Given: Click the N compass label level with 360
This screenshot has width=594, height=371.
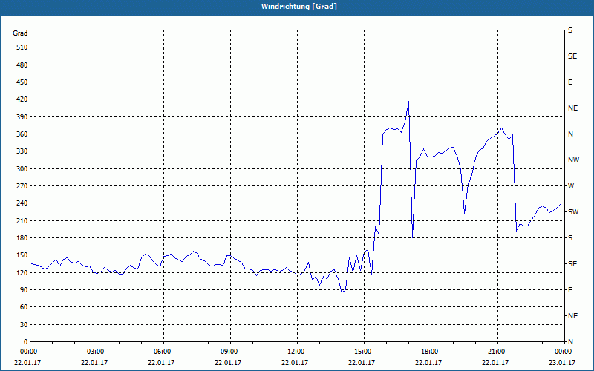Looking at the screenshot, I should [570, 134].
